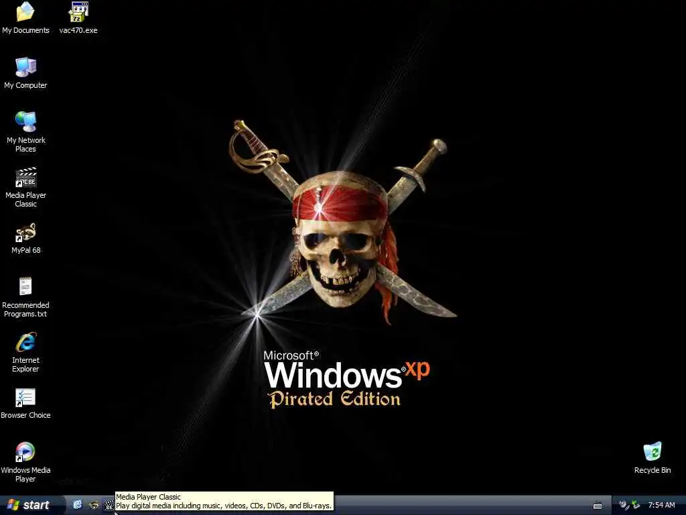The height and width of the screenshot is (515, 686).
Task: Click the Safely Remove Hardware tray icon
Action: [x=636, y=506]
